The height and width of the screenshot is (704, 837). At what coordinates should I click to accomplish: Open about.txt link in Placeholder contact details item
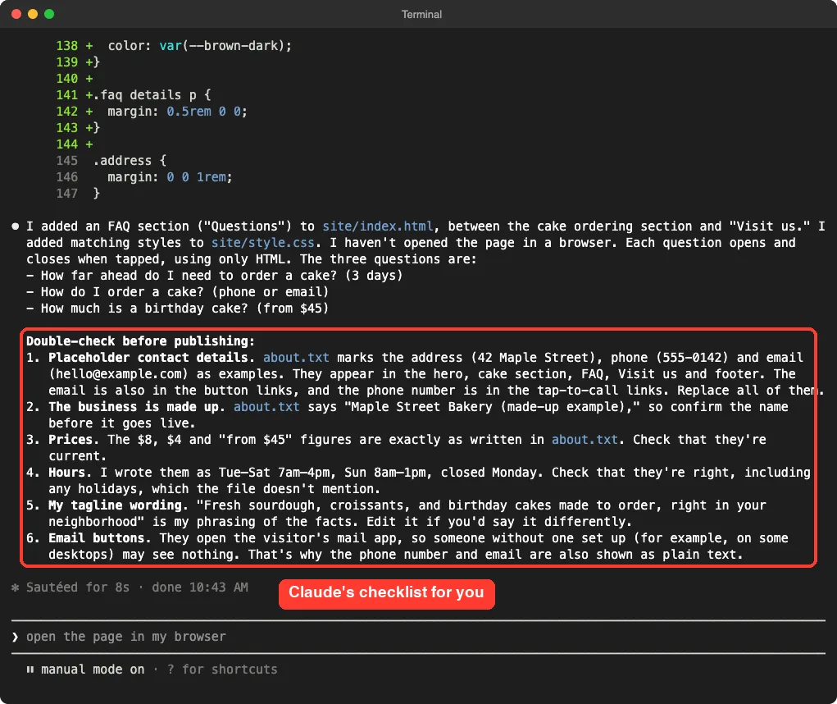(296, 358)
